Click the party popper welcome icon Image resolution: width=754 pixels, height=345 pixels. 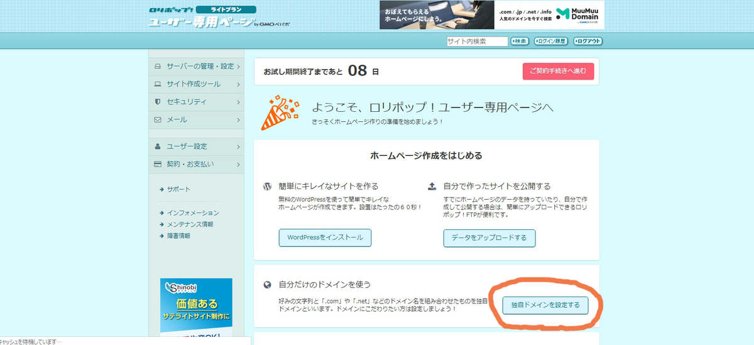tap(280, 112)
